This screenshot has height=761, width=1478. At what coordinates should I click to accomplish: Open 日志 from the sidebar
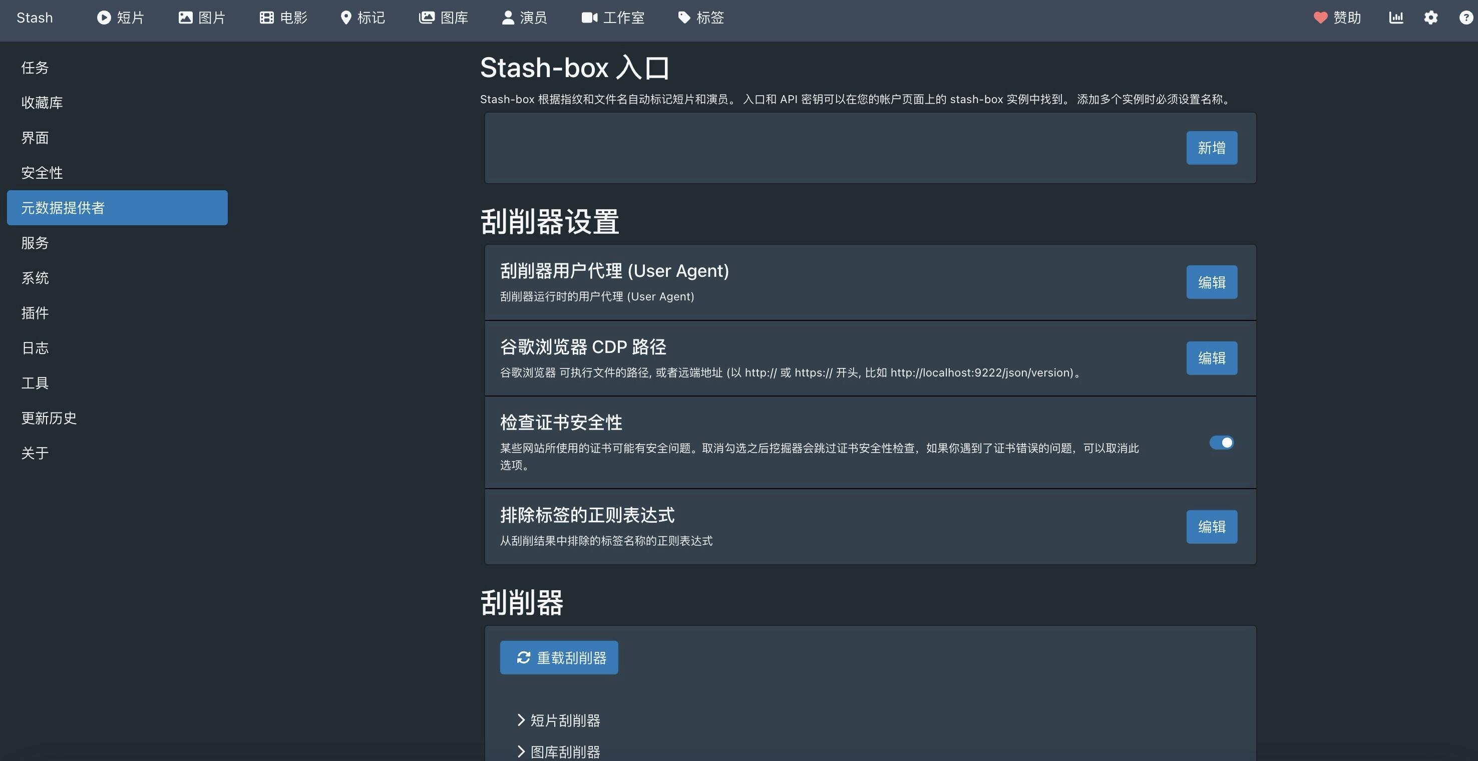pyautogui.click(x=35, y=348)
